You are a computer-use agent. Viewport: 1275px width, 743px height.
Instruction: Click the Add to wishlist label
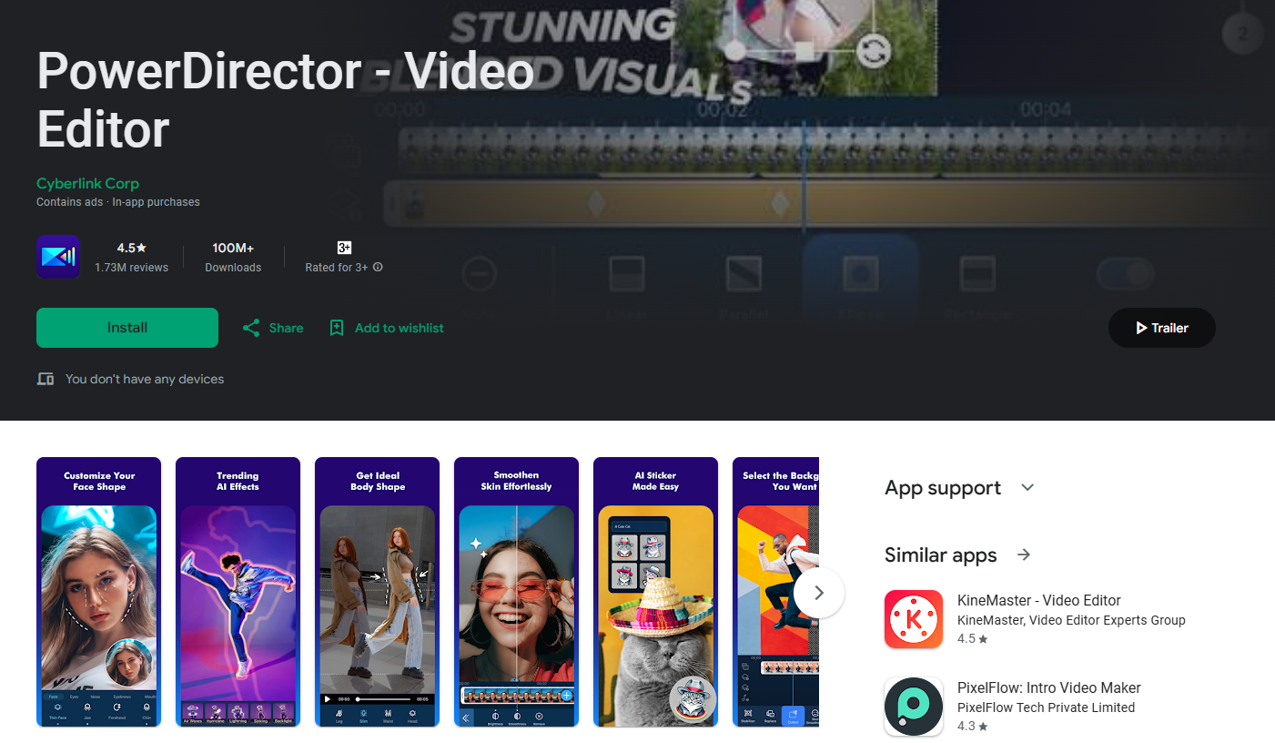coord(400,328)
